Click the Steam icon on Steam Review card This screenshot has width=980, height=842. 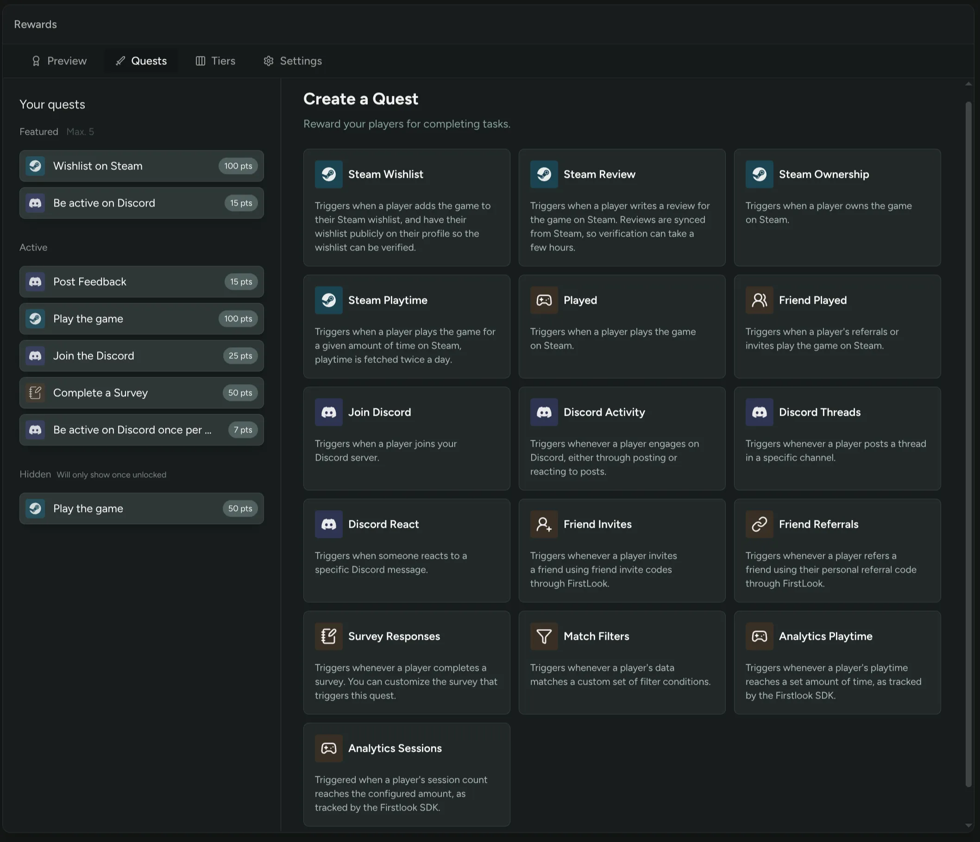click(544, 175)
